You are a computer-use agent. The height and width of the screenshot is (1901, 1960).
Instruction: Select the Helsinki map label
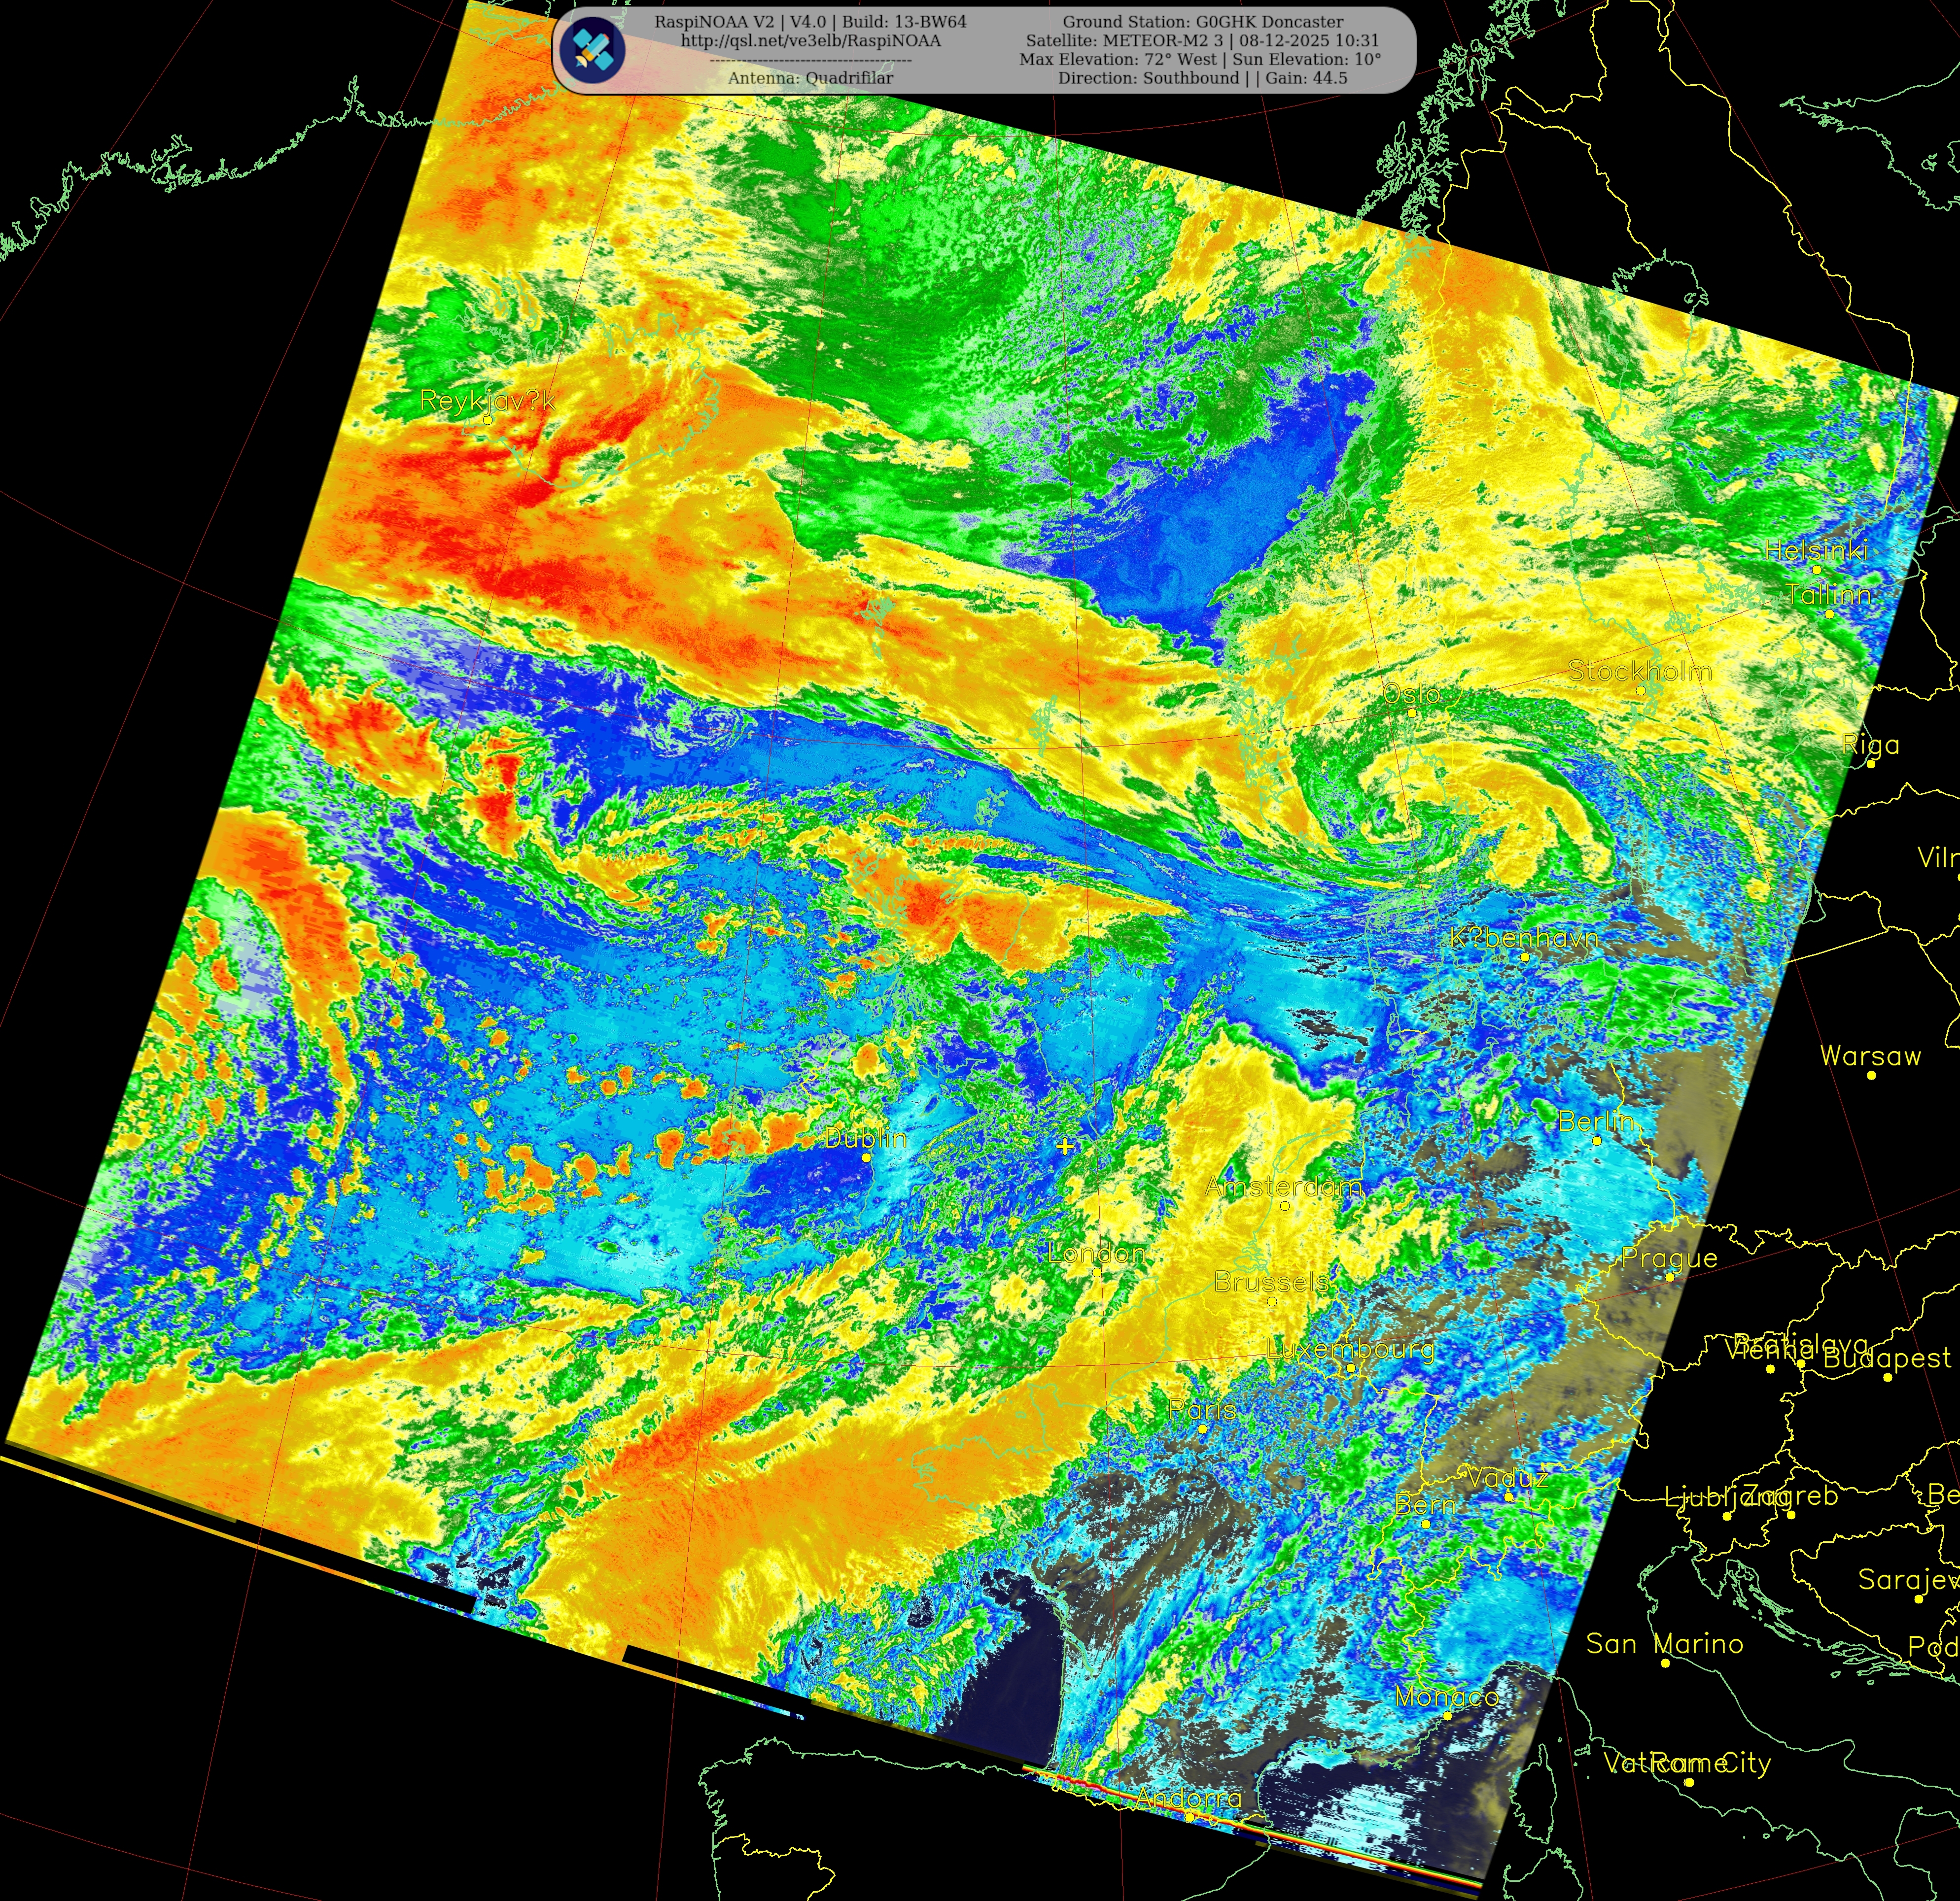(x=1815, y=551)
